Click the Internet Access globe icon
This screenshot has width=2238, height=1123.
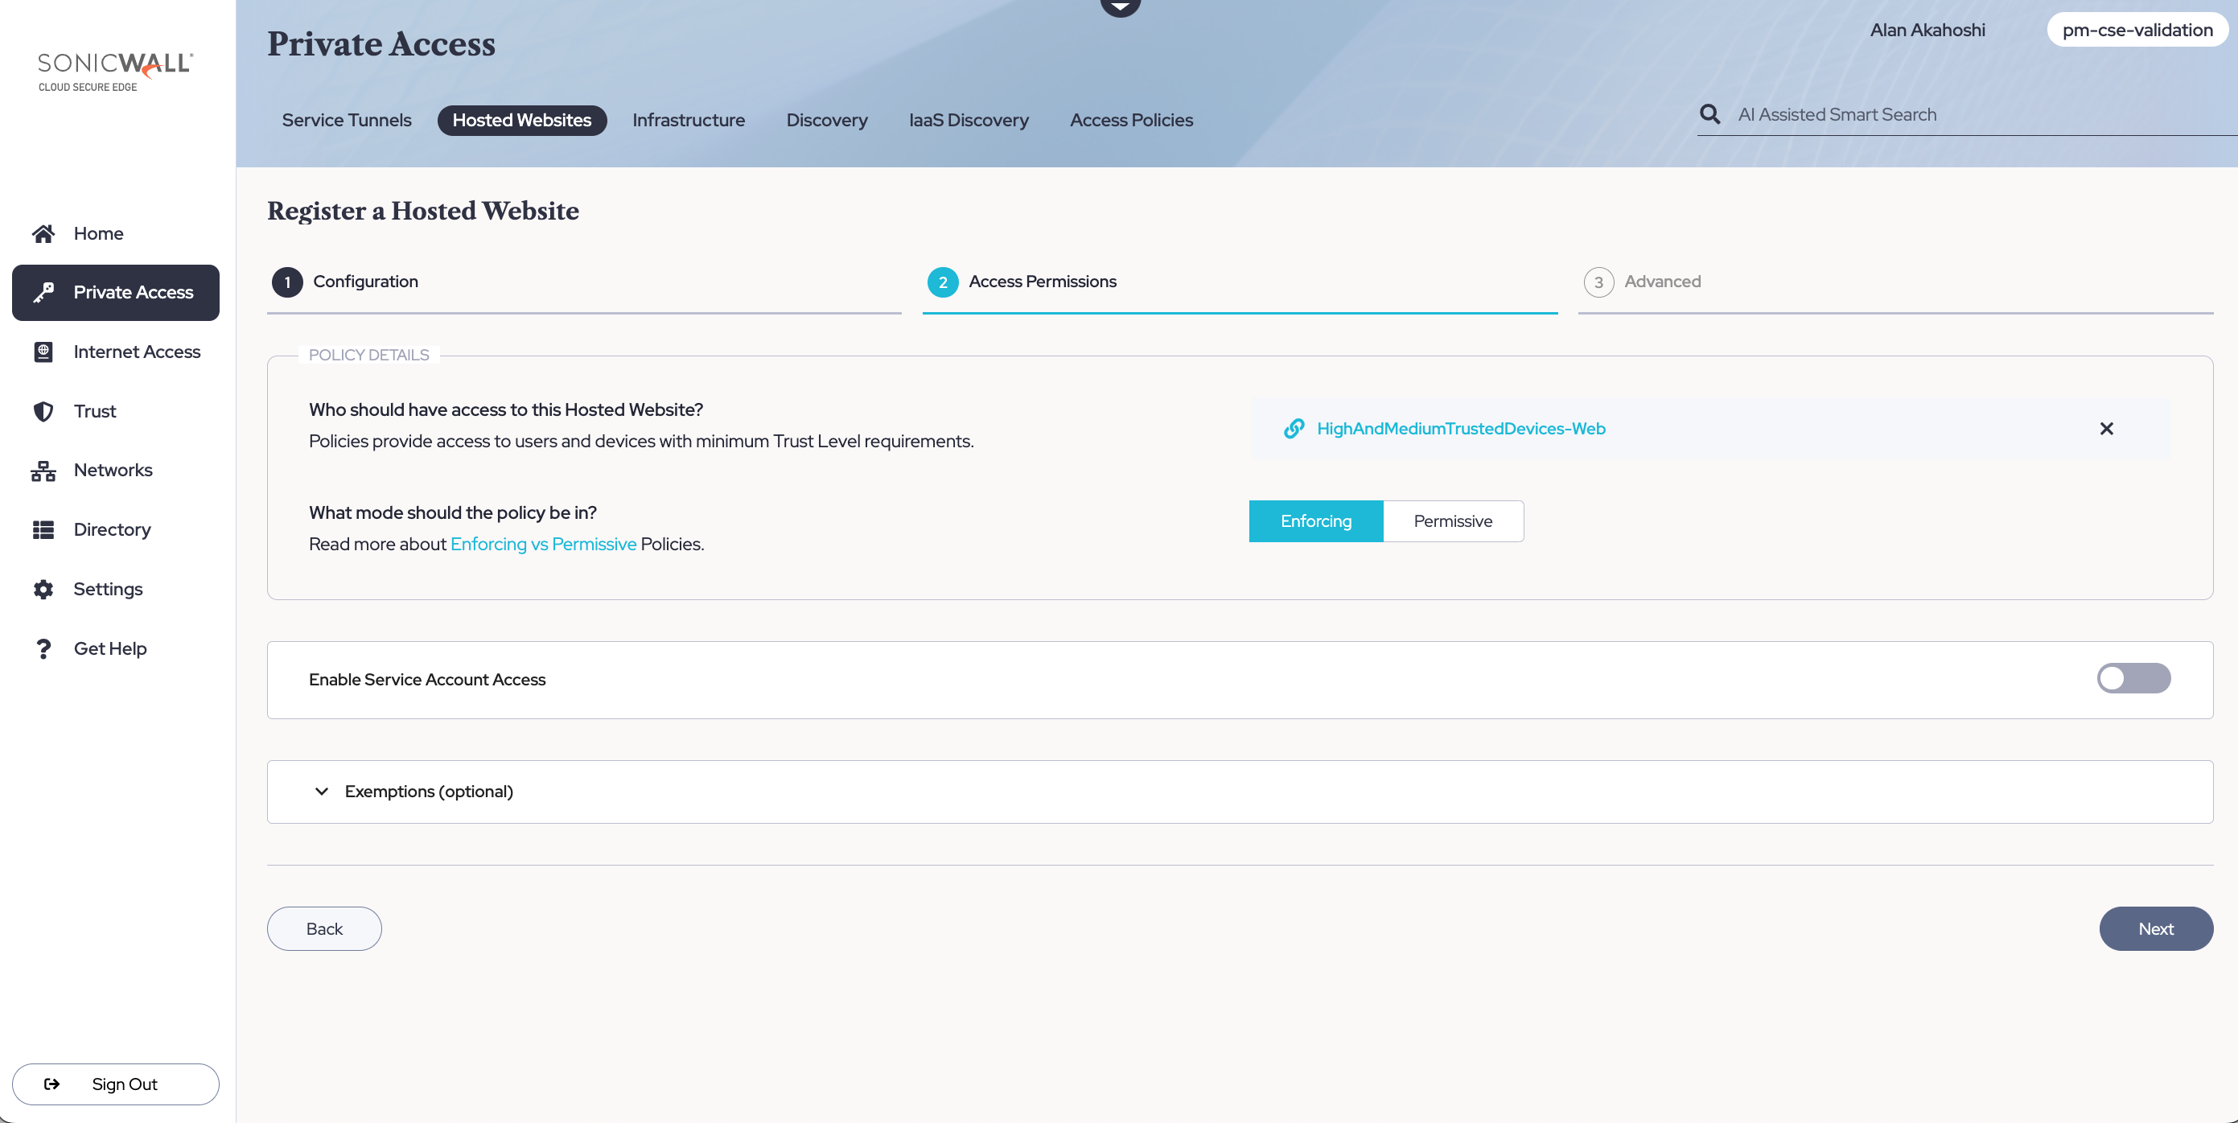43,352
